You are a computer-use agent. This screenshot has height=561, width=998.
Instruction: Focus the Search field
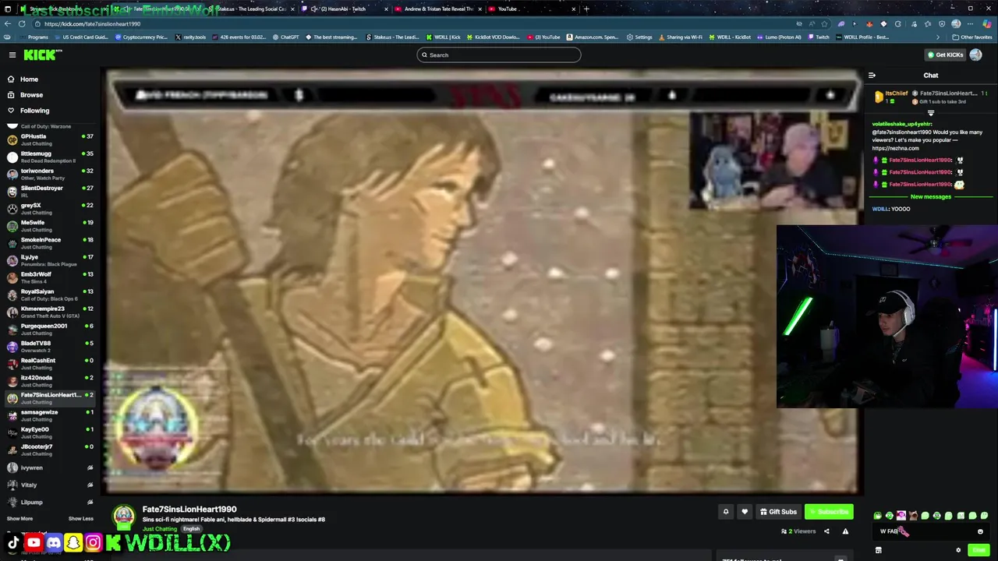(499, 55)
